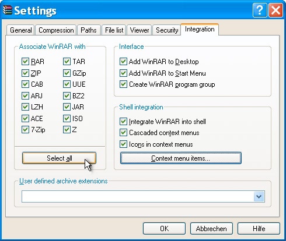286x241 pixels.
Task: Uncheck the RAR association checkbox
Action: click(x=25, y=62)
